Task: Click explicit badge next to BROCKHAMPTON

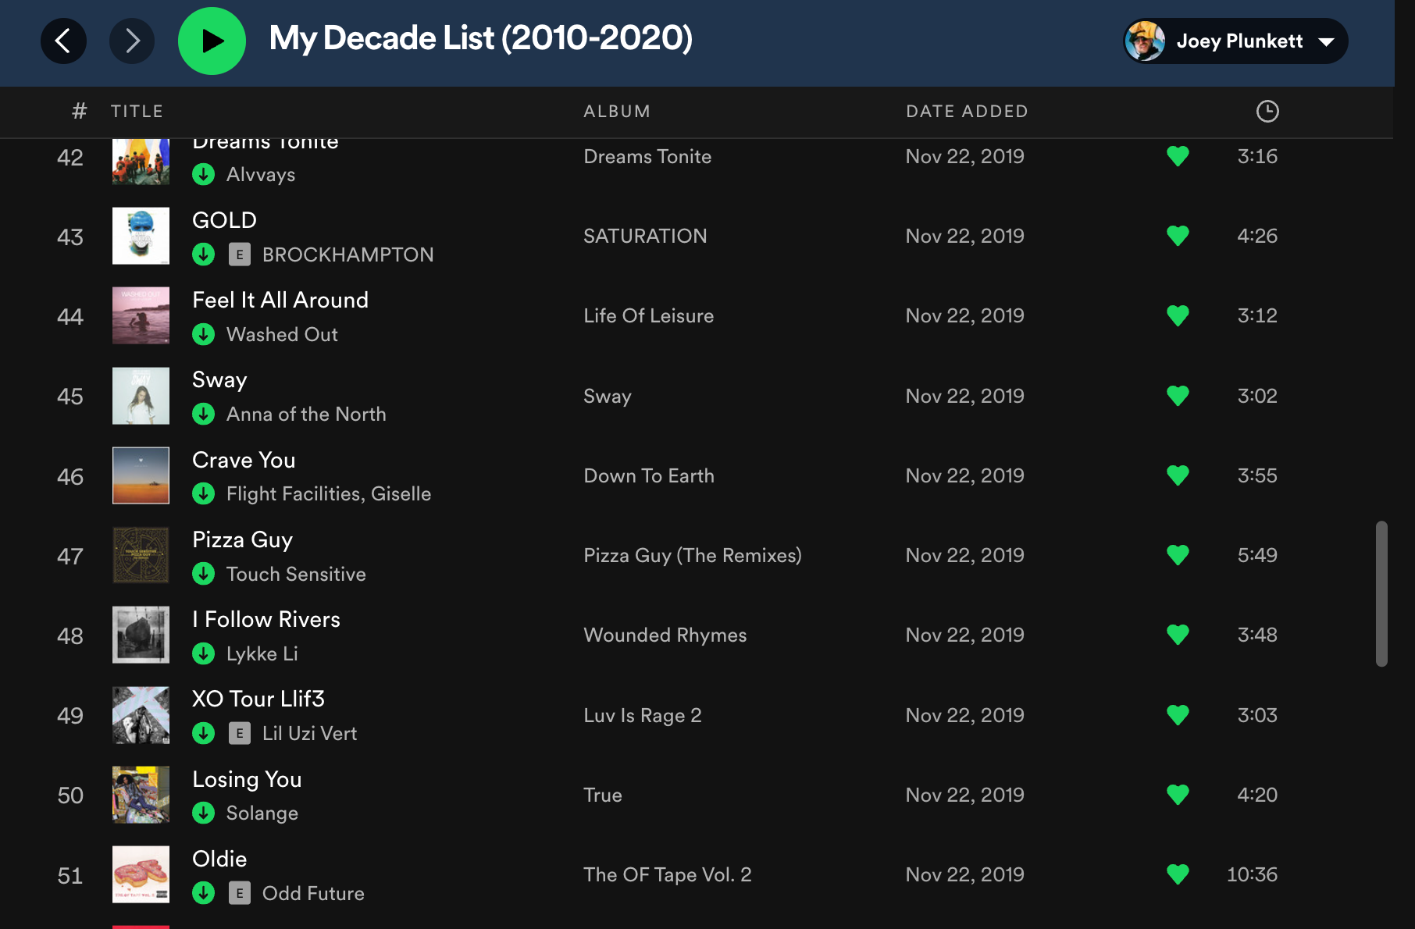Action: [240, 254]
